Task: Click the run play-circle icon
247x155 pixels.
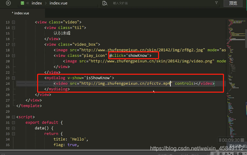Action: [x=8, y=3]
